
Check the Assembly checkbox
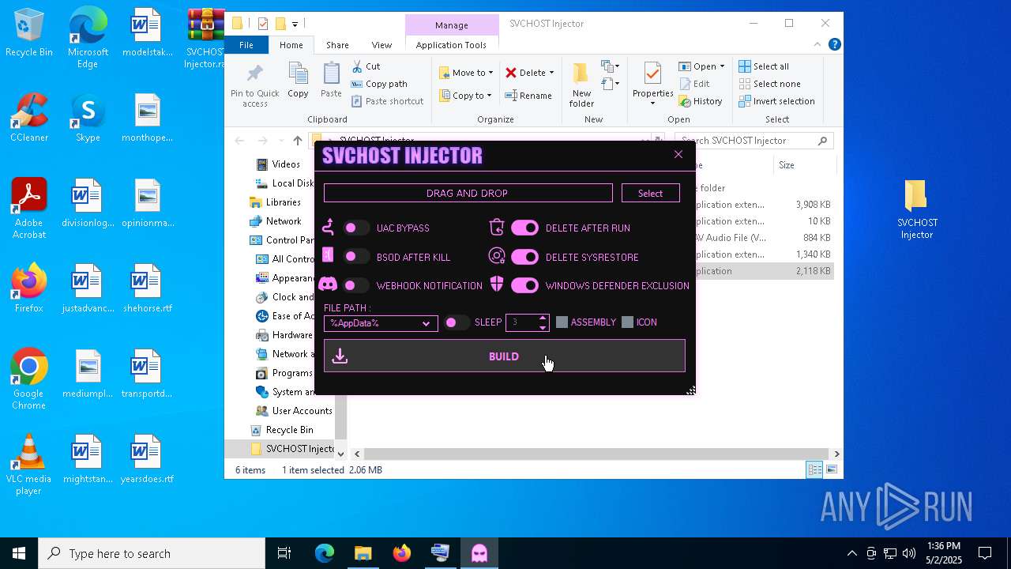[x=562, y=322]
